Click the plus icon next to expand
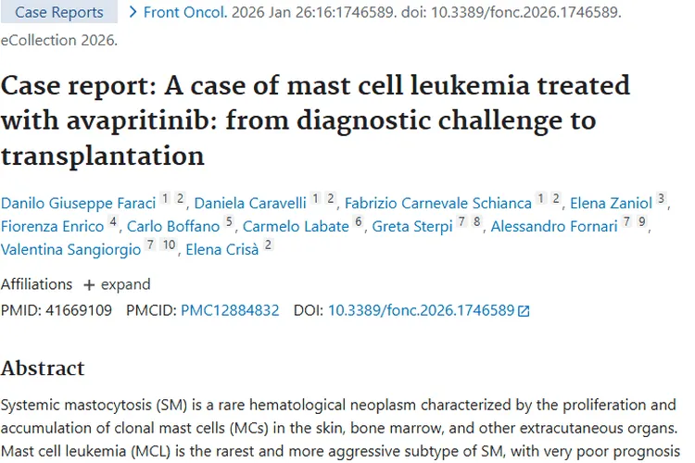 (x=89, y=284)
